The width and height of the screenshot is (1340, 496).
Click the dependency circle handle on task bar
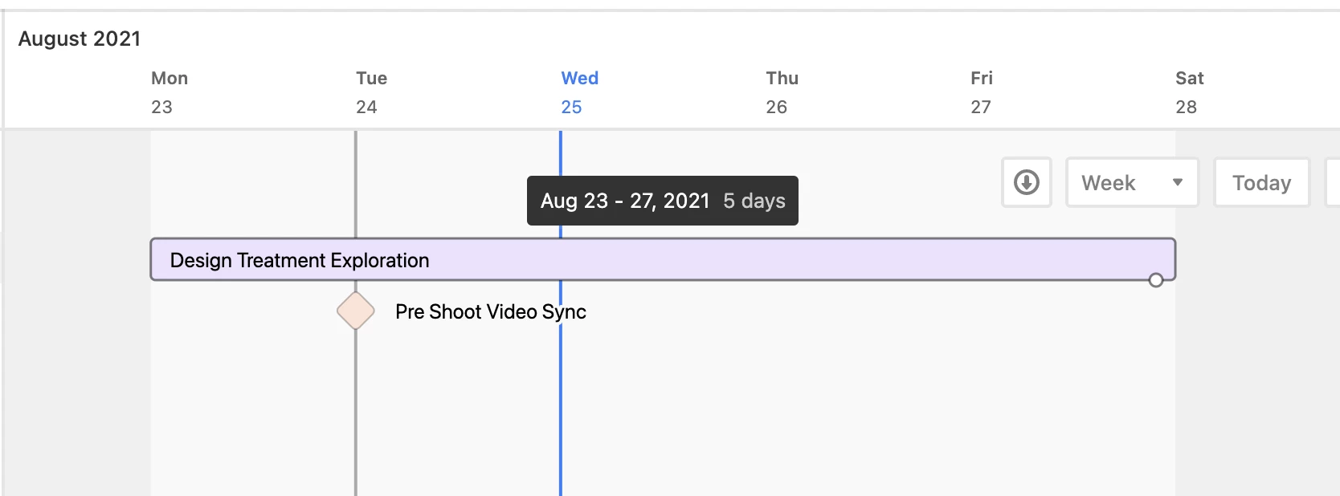click(1155, 280)
